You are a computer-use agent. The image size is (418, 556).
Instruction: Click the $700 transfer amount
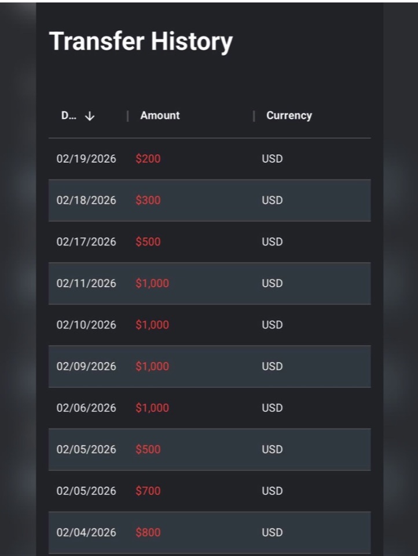click(x=148, y=491)
